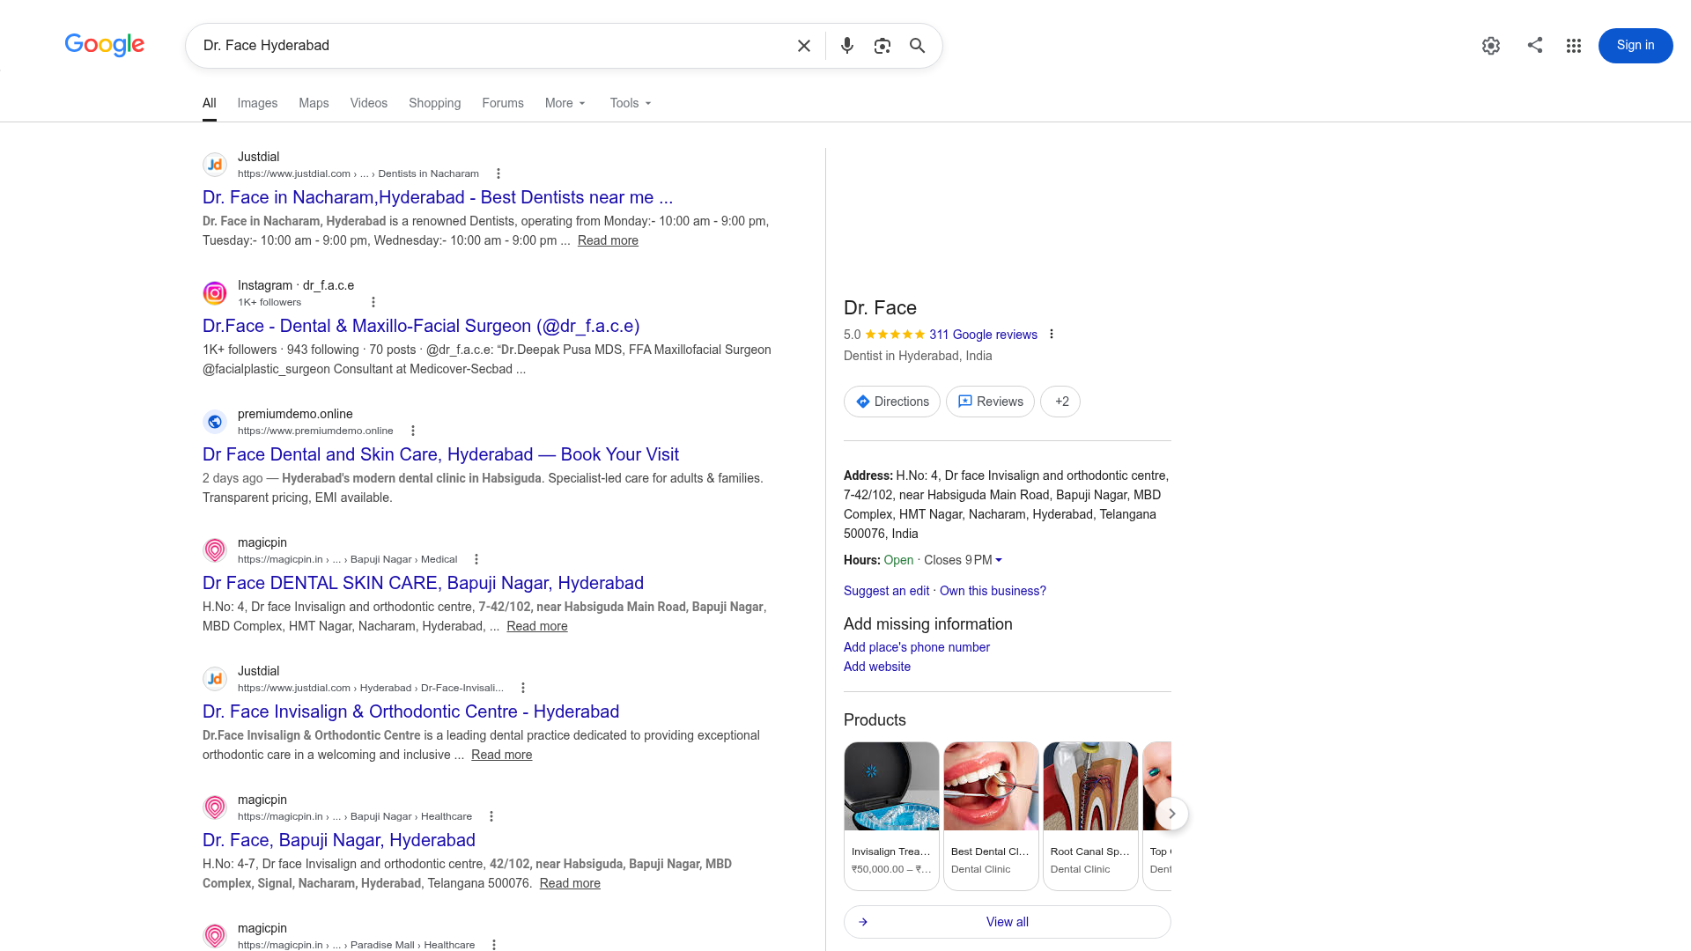1691x951 pixels.
Task: Open the Tools dropdown
Action: click(x=631, y=103)
